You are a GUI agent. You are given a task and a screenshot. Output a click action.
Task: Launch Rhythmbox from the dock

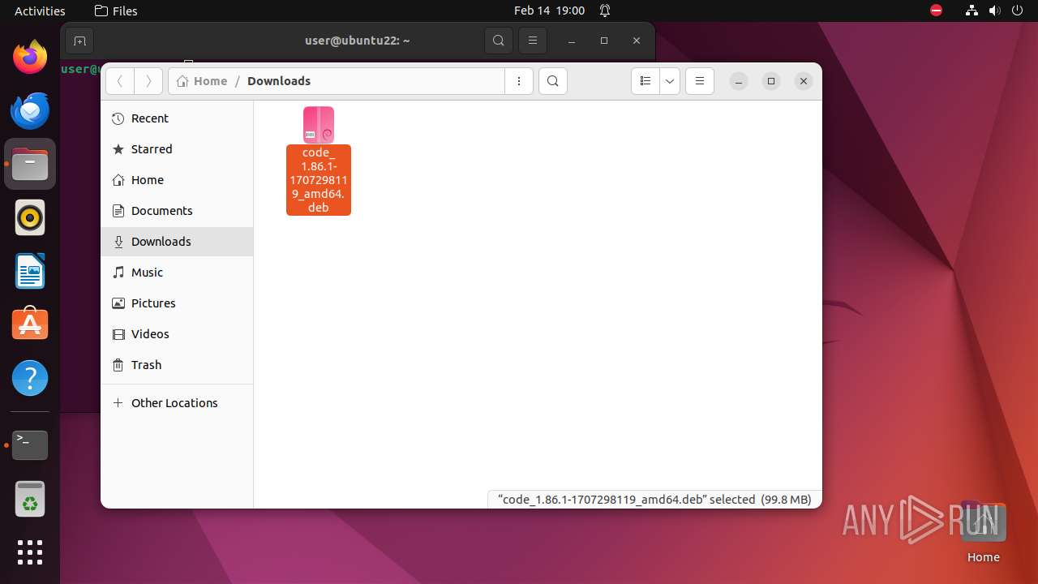coord(30,217)
